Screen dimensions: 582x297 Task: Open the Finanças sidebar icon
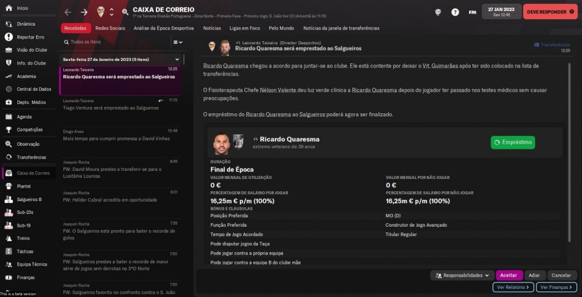point(9,277)
